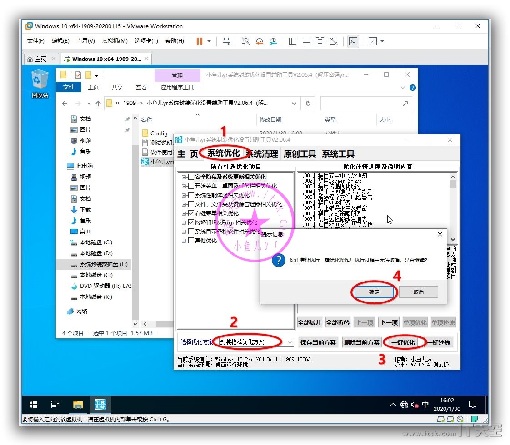Open the VMware console view icon

tap(353, 41)
